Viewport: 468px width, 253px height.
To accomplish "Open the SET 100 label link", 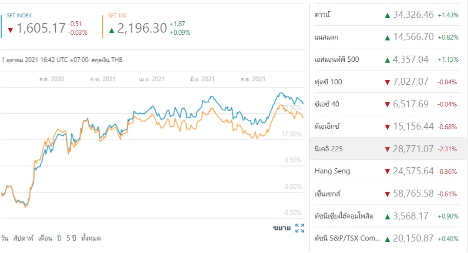I will pyautogui.click(x=117, y=16).
